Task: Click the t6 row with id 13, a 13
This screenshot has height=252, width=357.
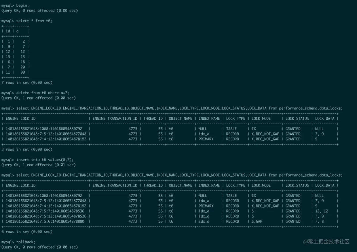Action: (15, 57)
